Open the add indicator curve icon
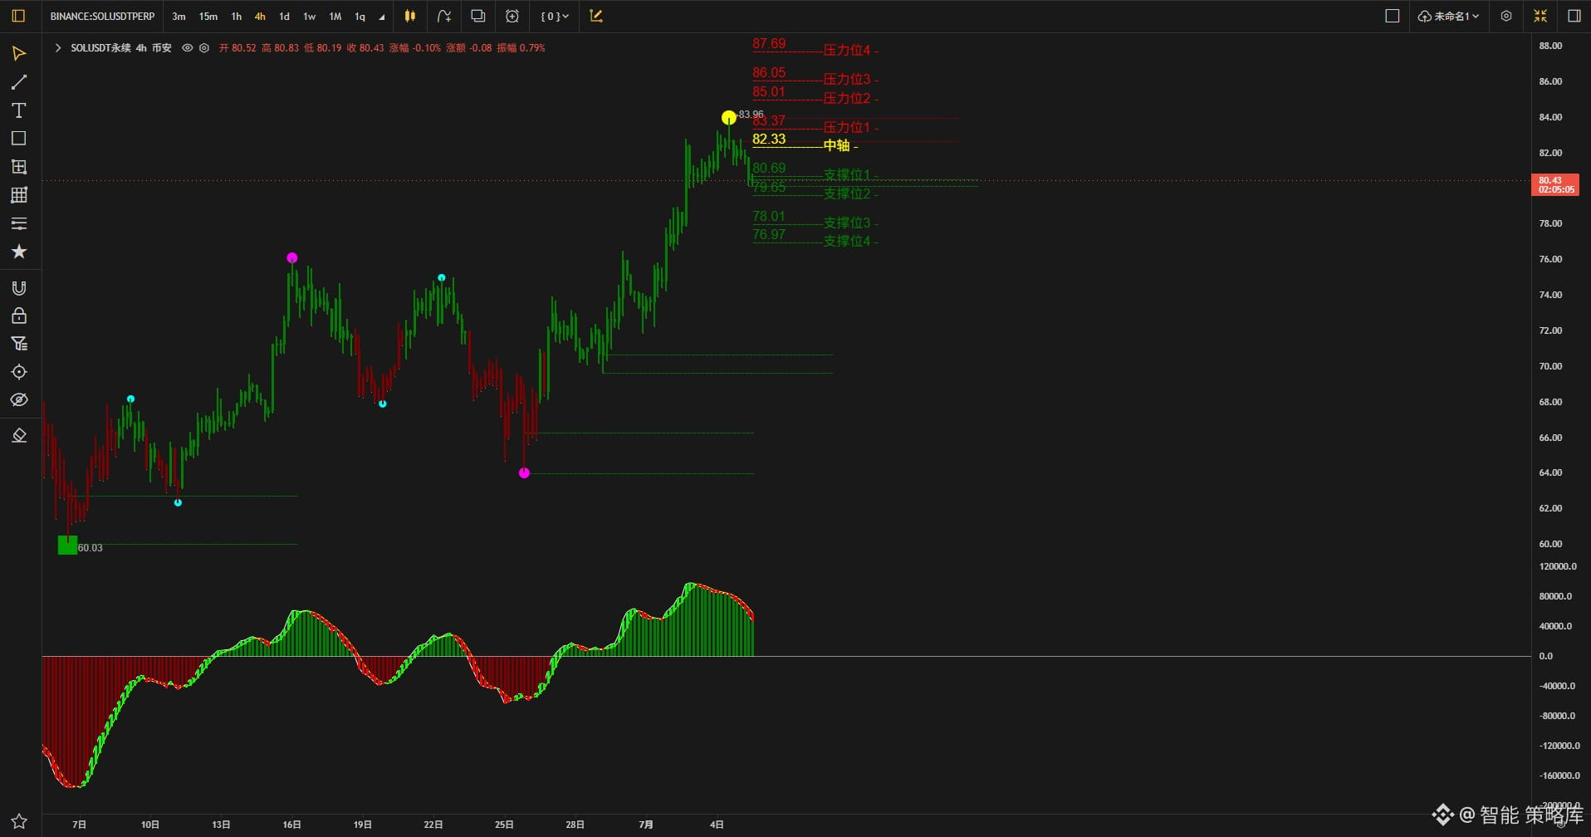 (444, 16)
